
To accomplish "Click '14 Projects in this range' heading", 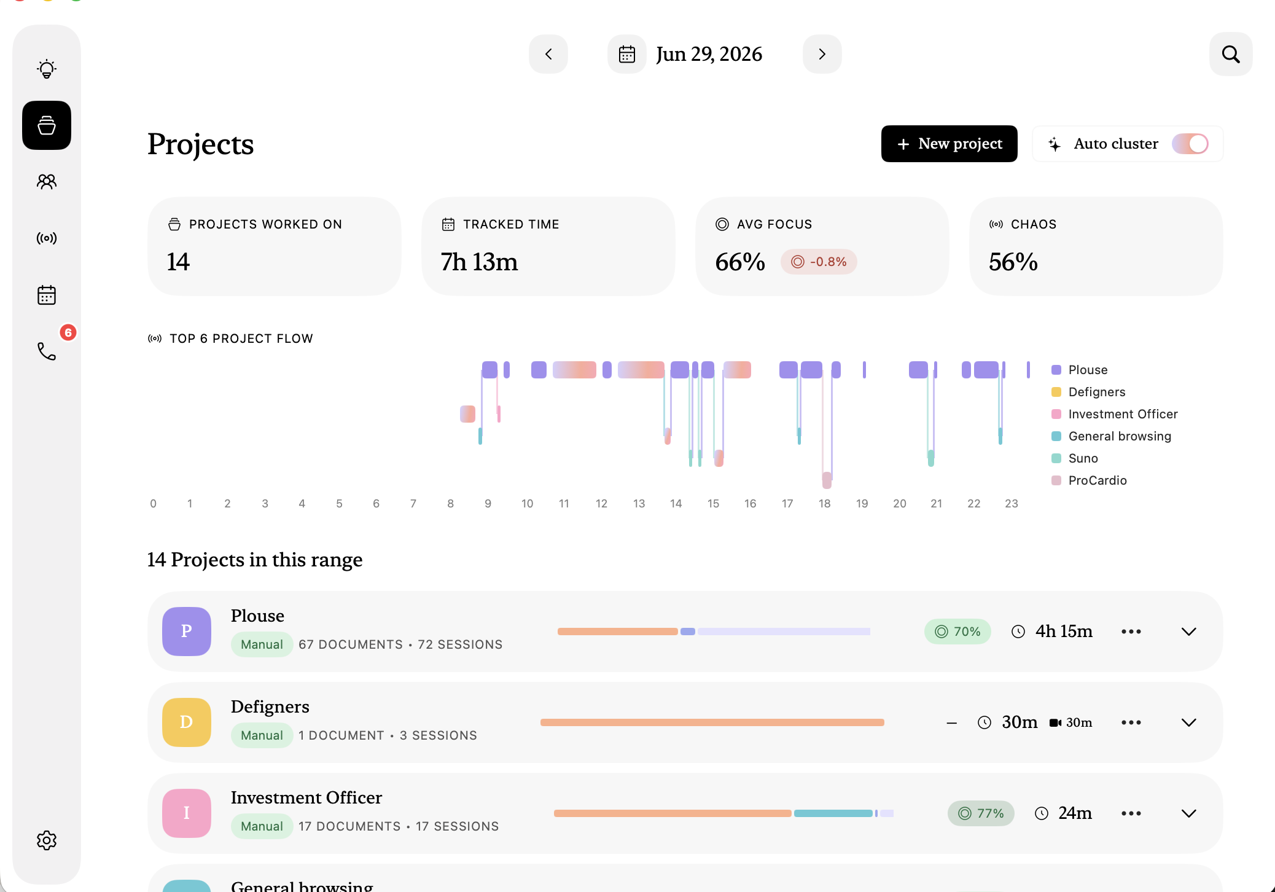I will (255, 560).
